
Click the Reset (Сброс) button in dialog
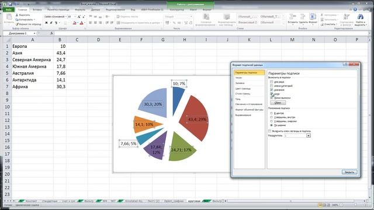coord(278,103)
